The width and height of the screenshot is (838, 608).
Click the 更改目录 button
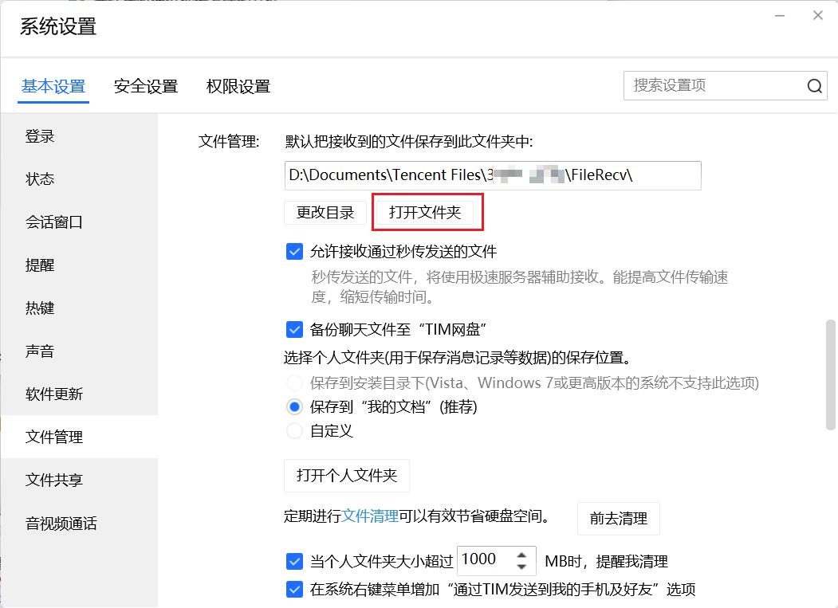coord(325,212)
